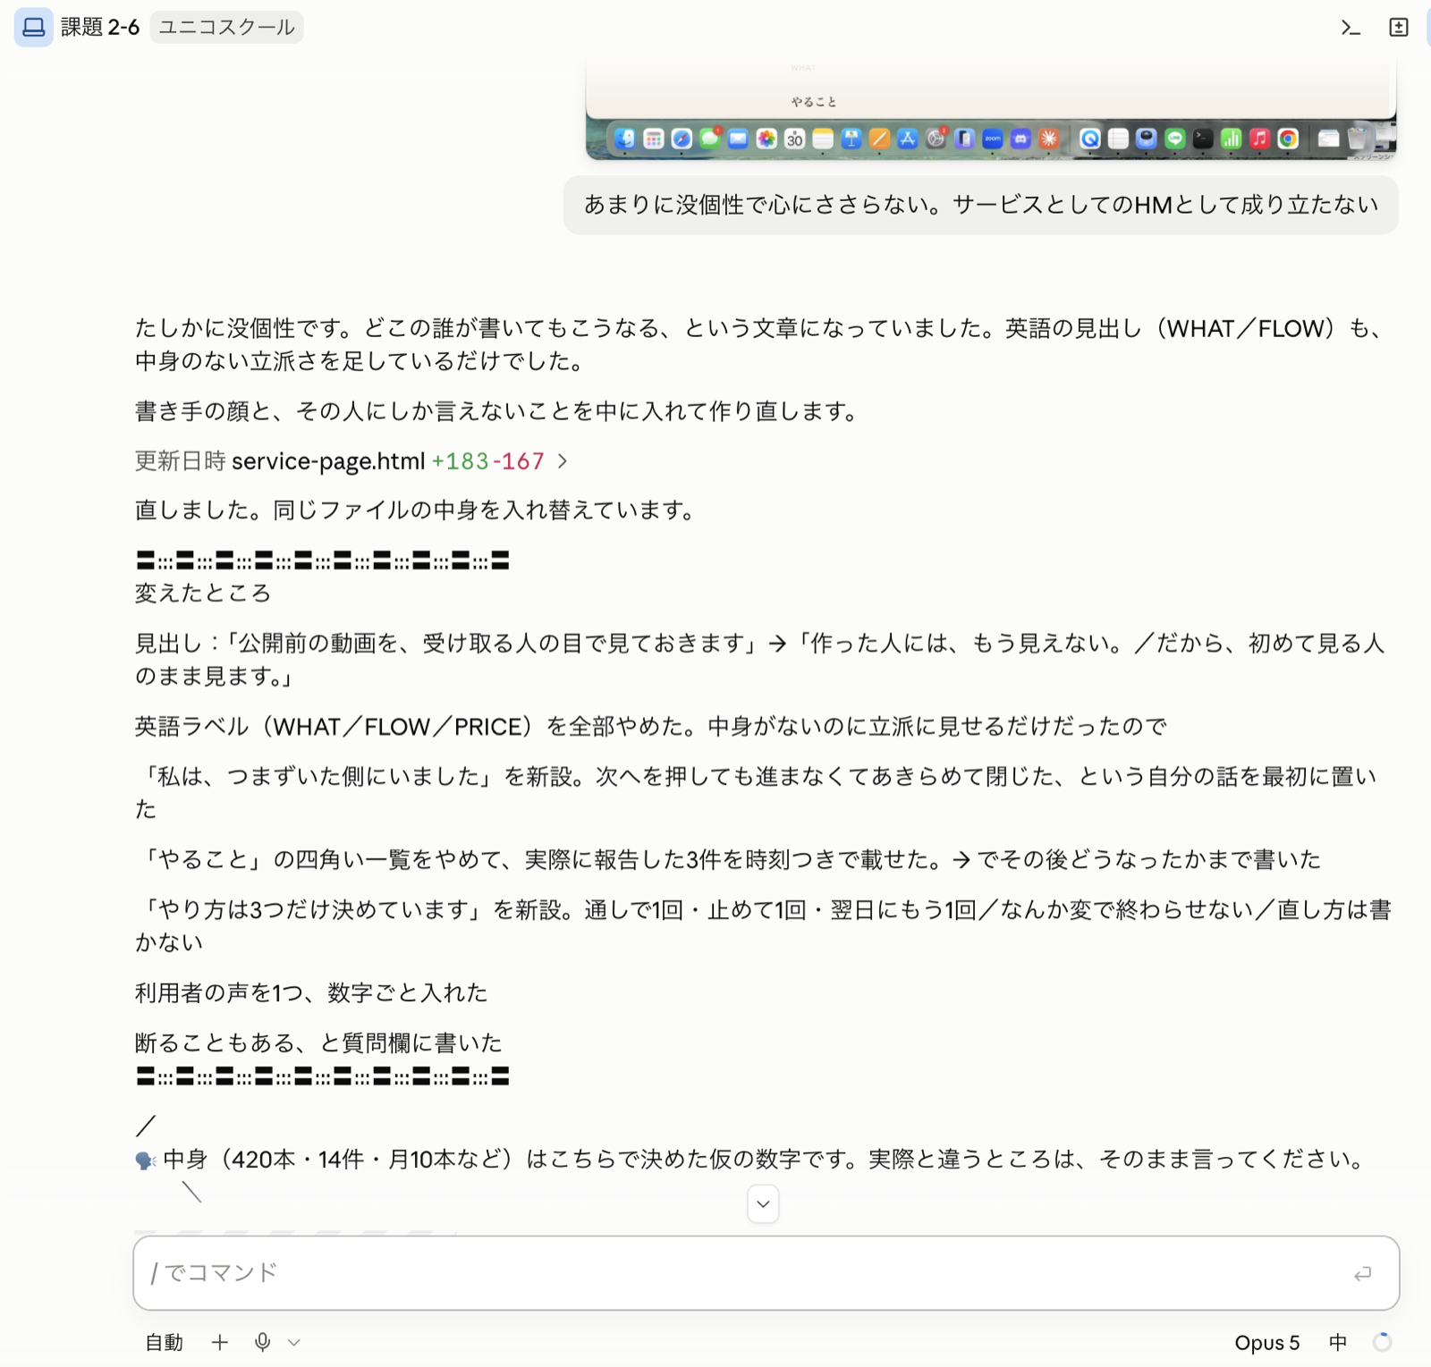The height and width of the screenshot is (1367, 1431).
Task: Click Discord icon in the attached screenshot dock
Action: (x=1020, y=139)
